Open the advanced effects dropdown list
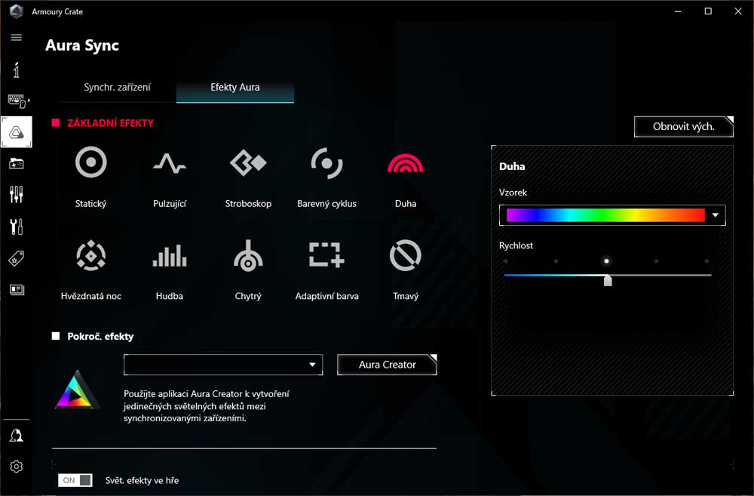The image size is (754, 496). tap(223, 365)
